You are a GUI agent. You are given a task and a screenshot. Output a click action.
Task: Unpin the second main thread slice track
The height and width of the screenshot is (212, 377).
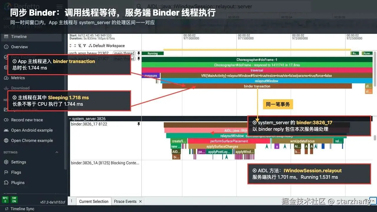pos(139,59)
